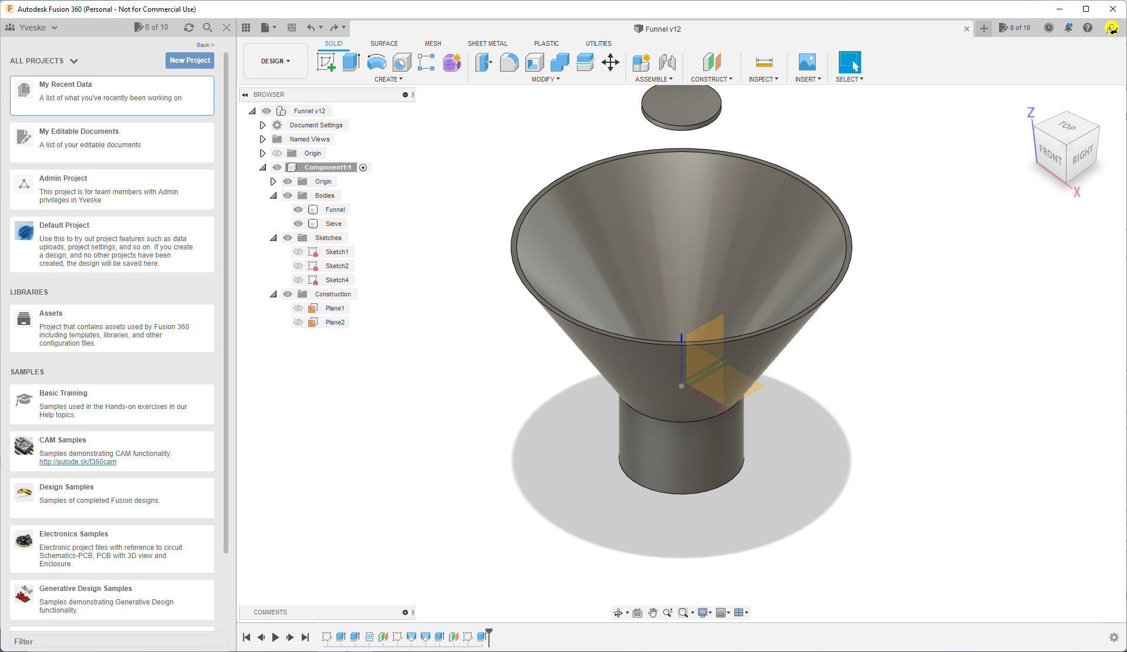Viewport: 1127px width, 652px height.
Task: Select the Create Form tool
Action: (452, 62)
